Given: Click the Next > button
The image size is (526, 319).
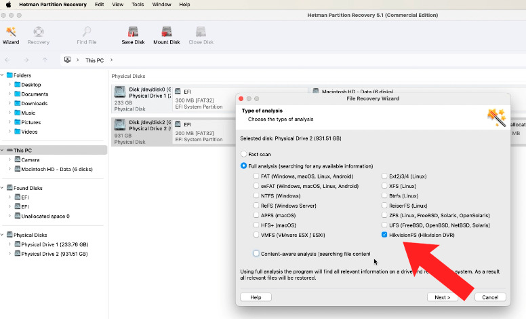Looking at the screenshot, I should [443, 297].
